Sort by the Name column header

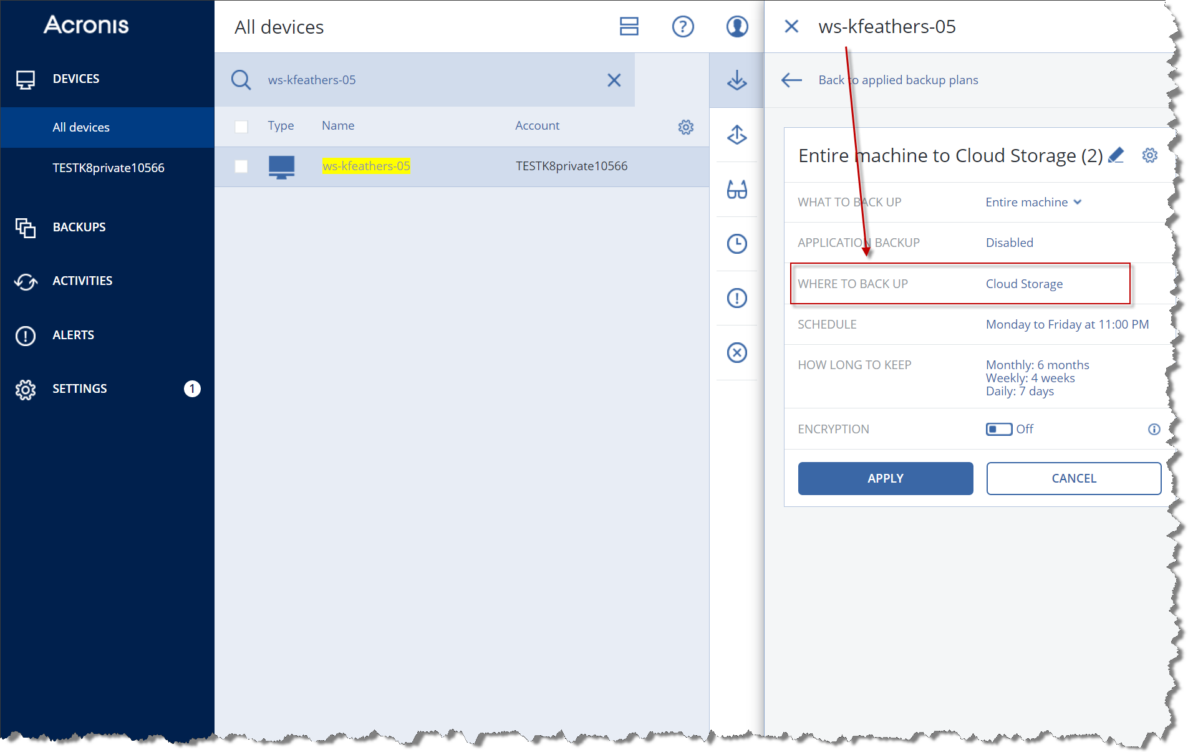[x=338, y=125]
